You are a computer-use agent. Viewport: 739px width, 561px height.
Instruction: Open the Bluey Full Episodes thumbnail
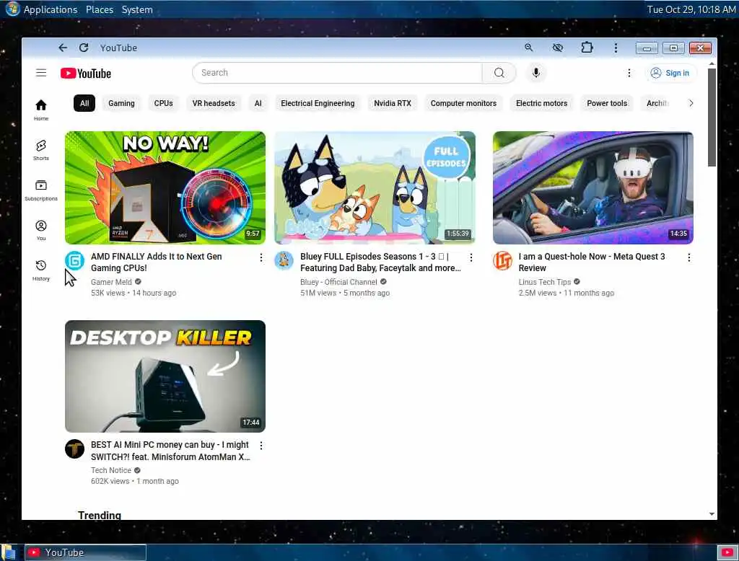tap(375, 187)
